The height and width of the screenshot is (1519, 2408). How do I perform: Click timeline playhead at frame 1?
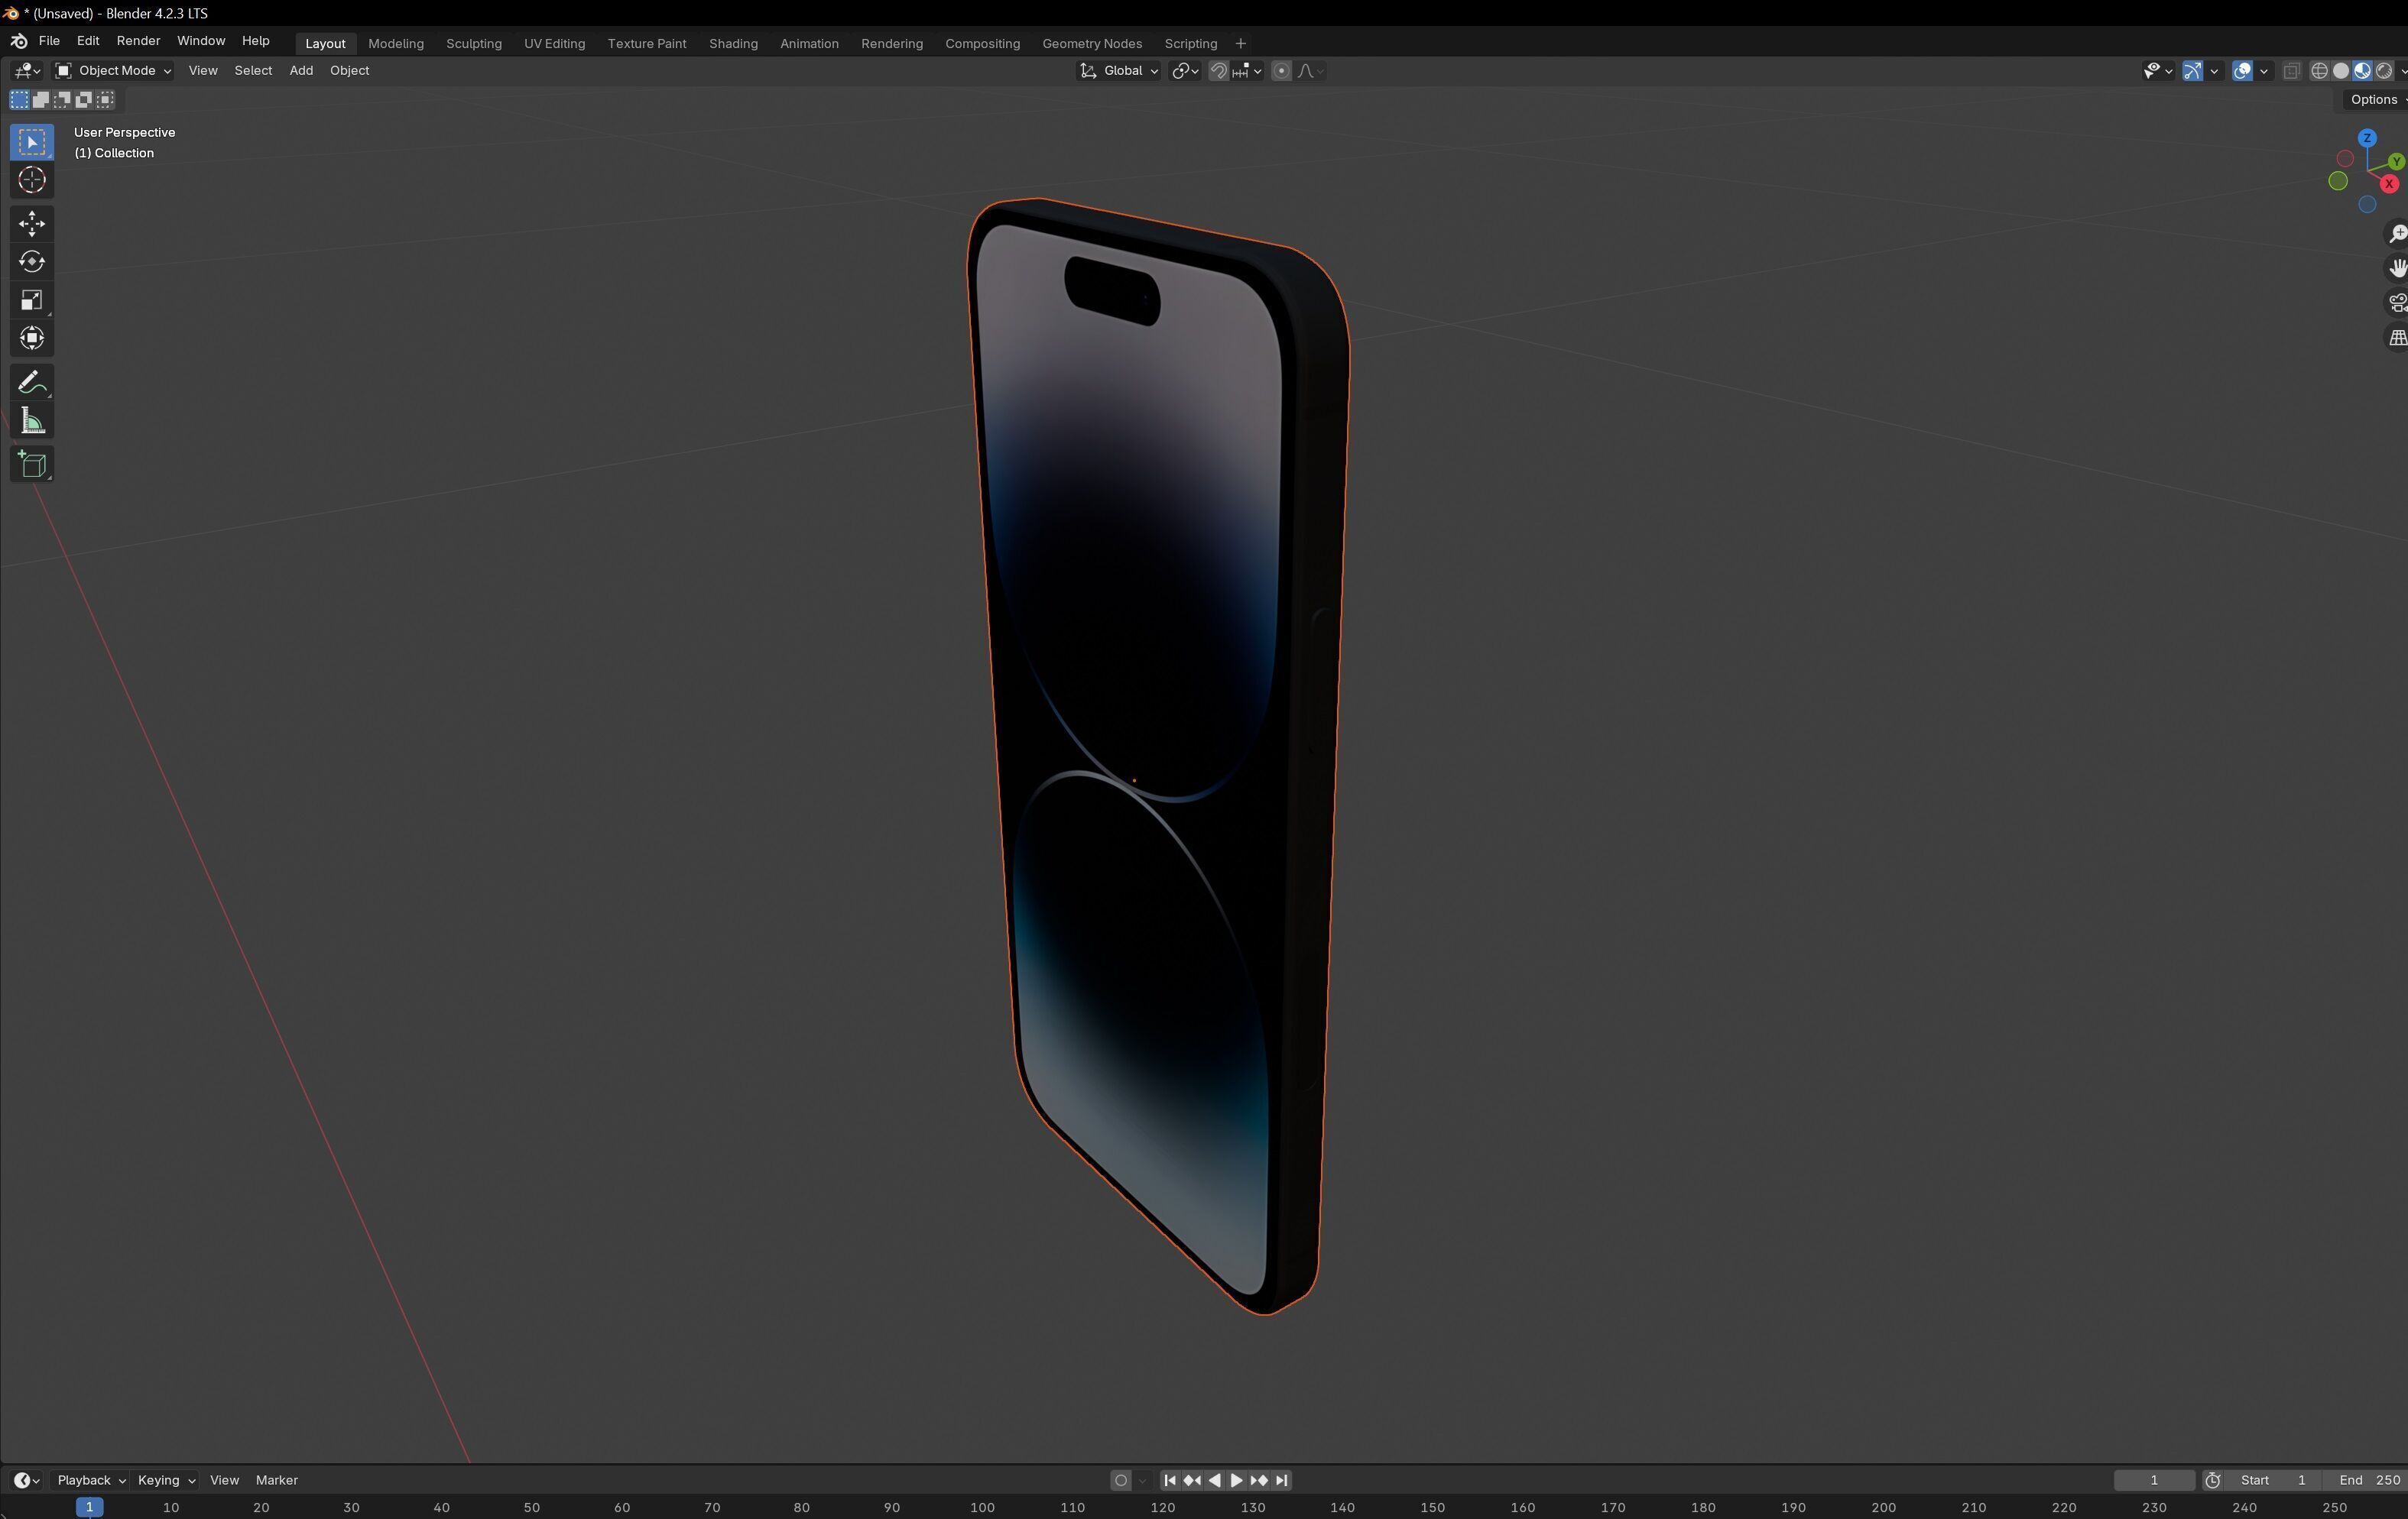point(89,1507)
